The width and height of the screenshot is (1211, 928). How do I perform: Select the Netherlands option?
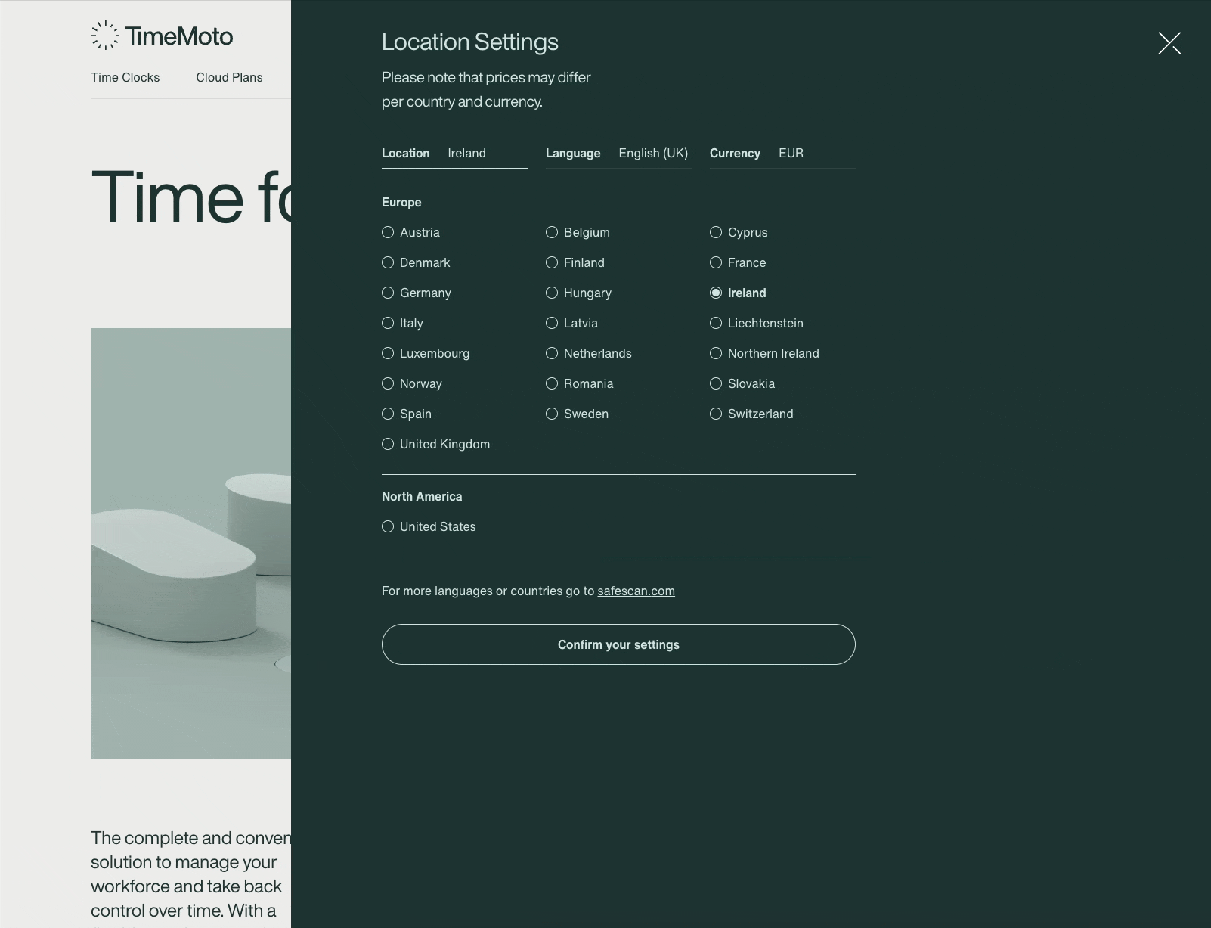553,354
